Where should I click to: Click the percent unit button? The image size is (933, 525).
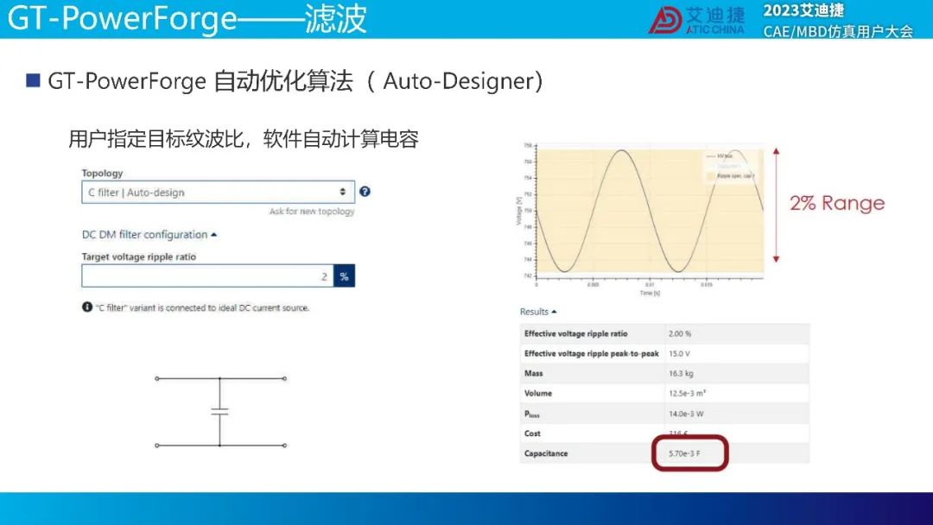[344, 275]
